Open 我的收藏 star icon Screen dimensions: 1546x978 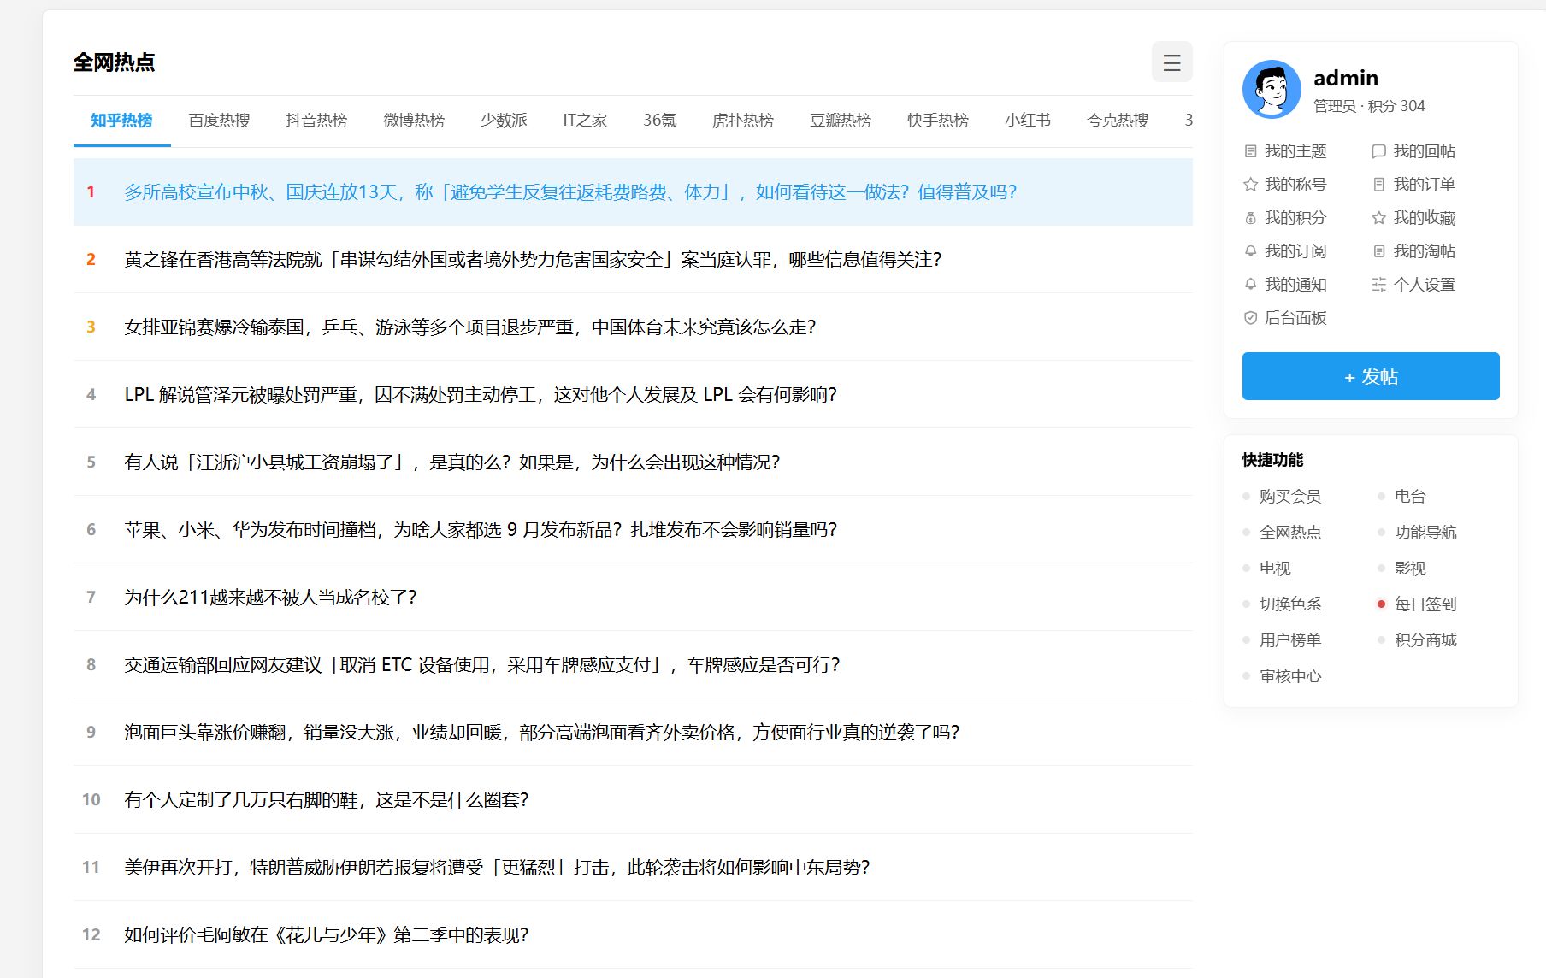tap(1378, 218)
